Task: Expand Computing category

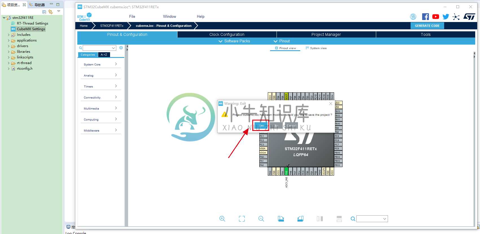Action: pos(101,119)
